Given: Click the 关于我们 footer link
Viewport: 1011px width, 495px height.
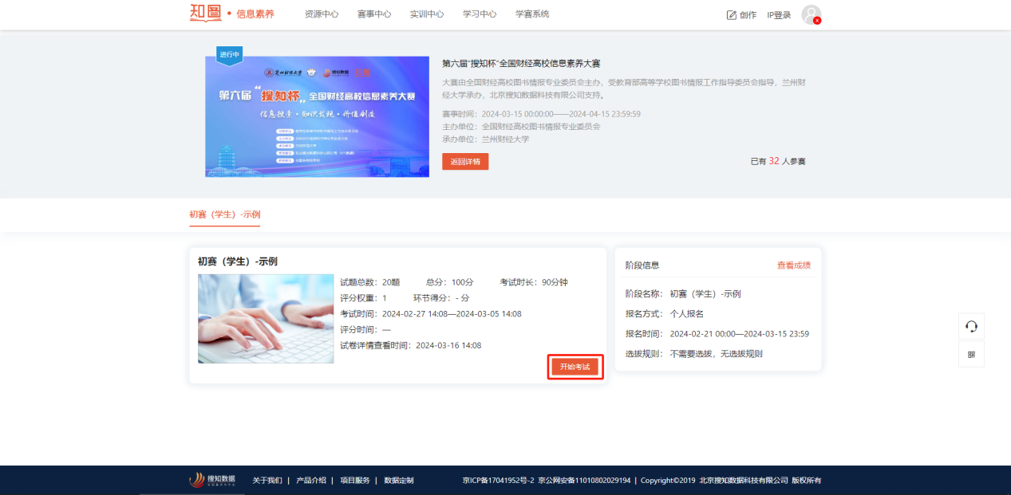Looking at the screenshot, I should click(267, 481).
